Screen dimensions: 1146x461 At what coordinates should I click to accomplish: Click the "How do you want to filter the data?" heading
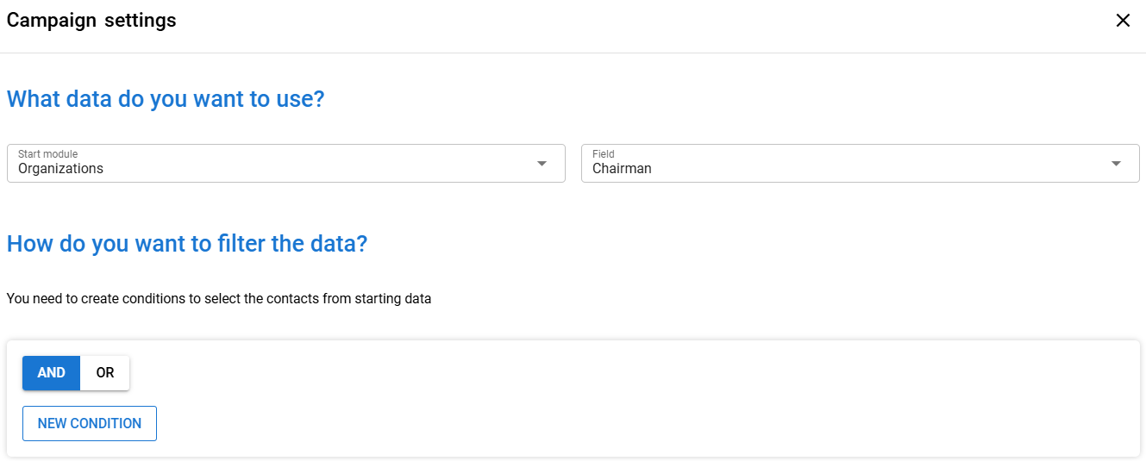click(187, 244)
